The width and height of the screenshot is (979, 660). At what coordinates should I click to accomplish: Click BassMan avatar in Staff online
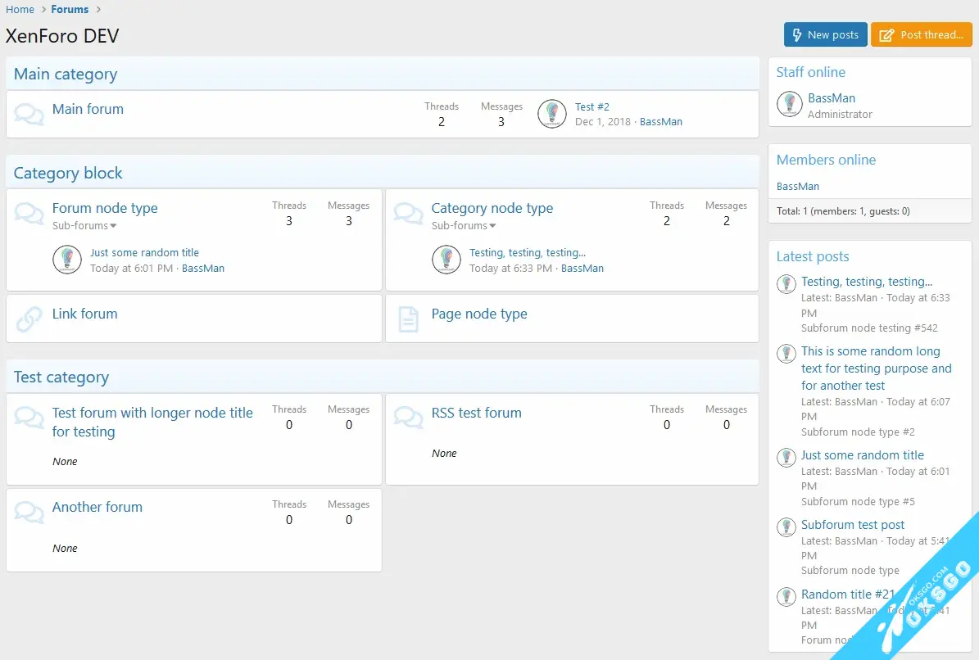pos(789,103)
